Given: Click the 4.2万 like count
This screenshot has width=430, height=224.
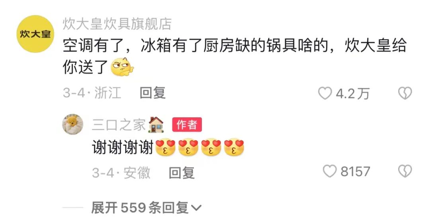Looking at the screenshot, I should [x=353, y=93].
